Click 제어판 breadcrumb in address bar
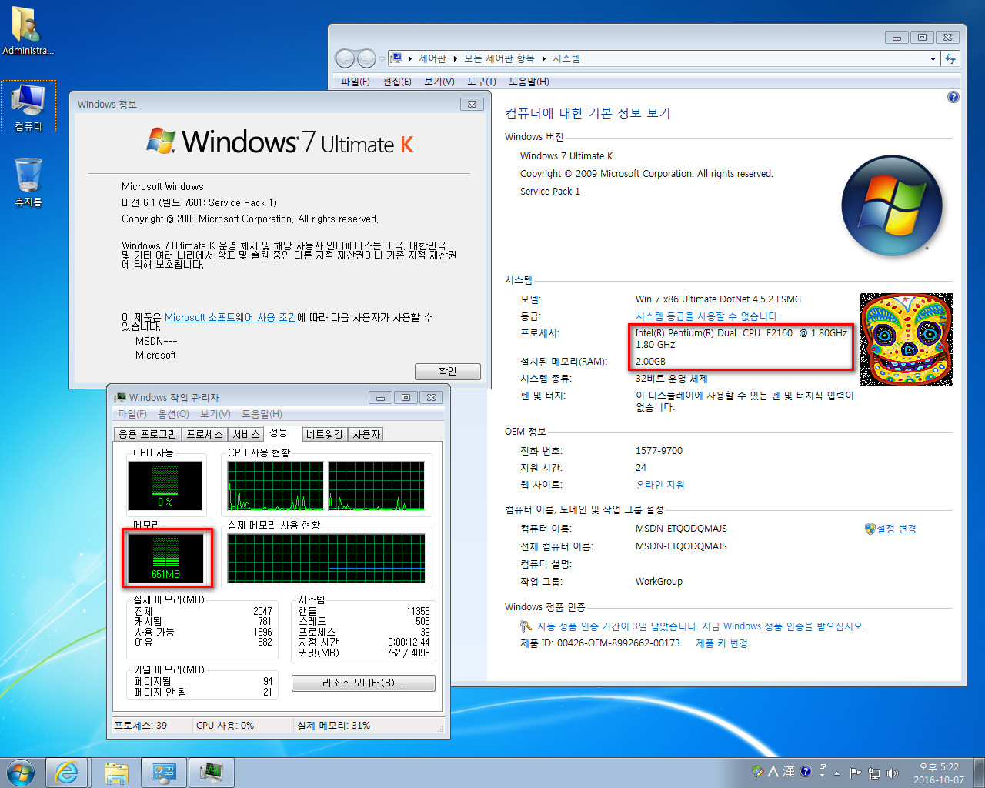 (432, 58)
